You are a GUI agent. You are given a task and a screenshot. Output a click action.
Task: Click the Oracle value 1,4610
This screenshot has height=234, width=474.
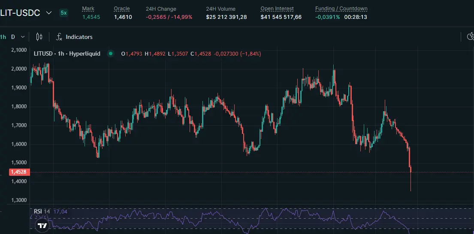(123, 17)
